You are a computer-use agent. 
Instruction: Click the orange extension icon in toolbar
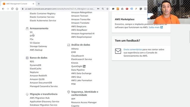(118, 9)
